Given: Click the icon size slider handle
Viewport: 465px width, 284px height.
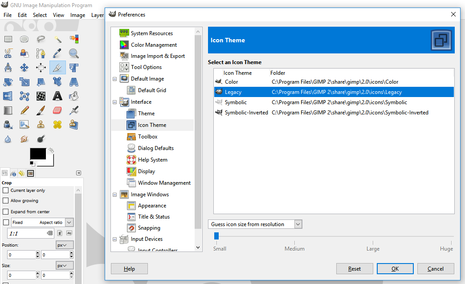Looking at the screenshot, I should [216, 236].
